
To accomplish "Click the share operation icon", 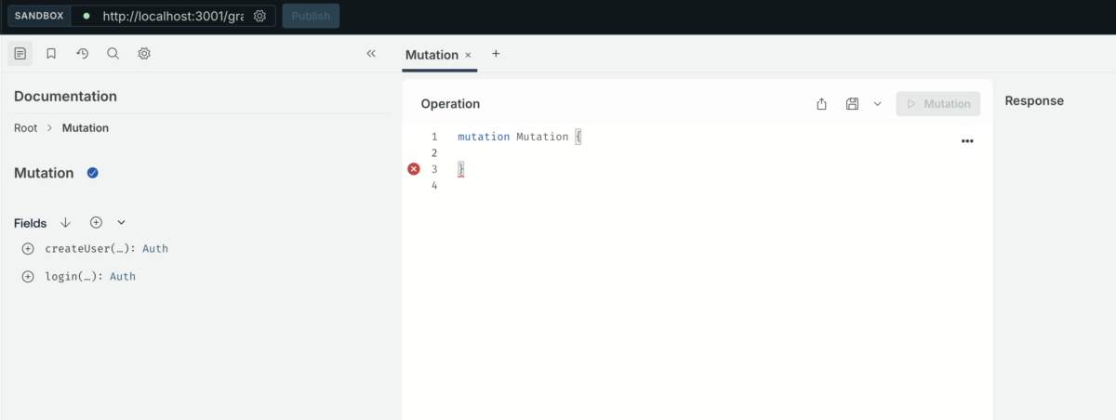I will (821, 104).
